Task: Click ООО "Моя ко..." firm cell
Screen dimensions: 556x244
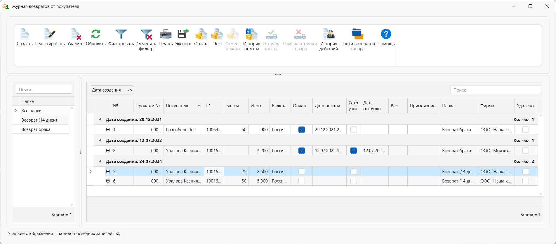Action: (x=496, y=151)
